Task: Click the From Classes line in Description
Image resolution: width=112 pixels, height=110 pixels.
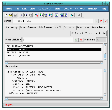Action: [25, 72]
